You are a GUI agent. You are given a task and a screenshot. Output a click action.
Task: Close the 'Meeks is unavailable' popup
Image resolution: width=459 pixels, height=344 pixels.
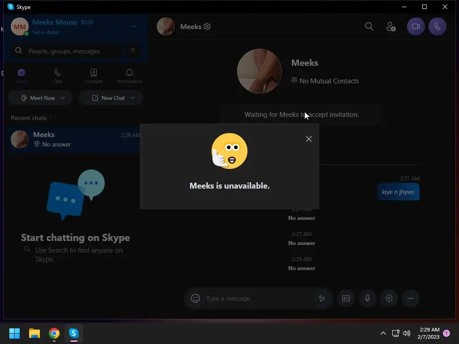pyautogui.click(x=308, y=139)
